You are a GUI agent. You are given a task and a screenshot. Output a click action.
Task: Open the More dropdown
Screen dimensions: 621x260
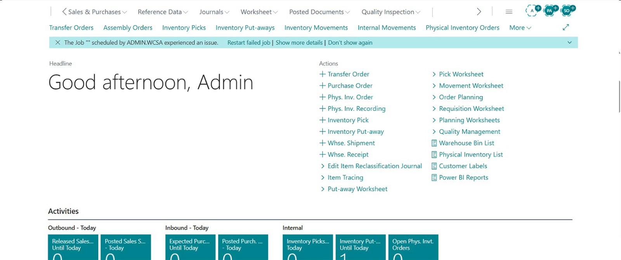pyautogui.click(x=520, y=27)
